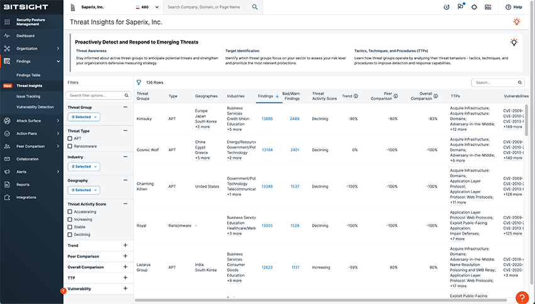Click the orange help bubble at bottom right
Viewport: 535px width, 304px height.
[522, 297]
